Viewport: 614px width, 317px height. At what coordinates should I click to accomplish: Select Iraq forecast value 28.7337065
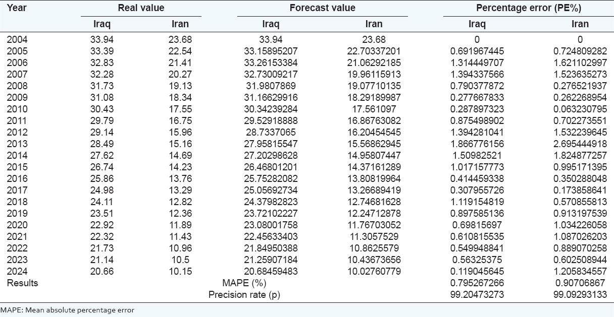[x=273, y=132]
